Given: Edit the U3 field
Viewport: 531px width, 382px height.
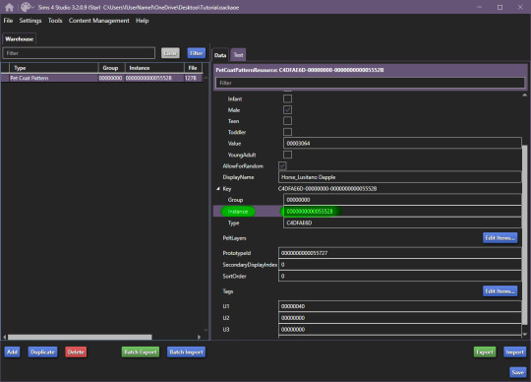Looking at the screenshot, I should (400, 329).
